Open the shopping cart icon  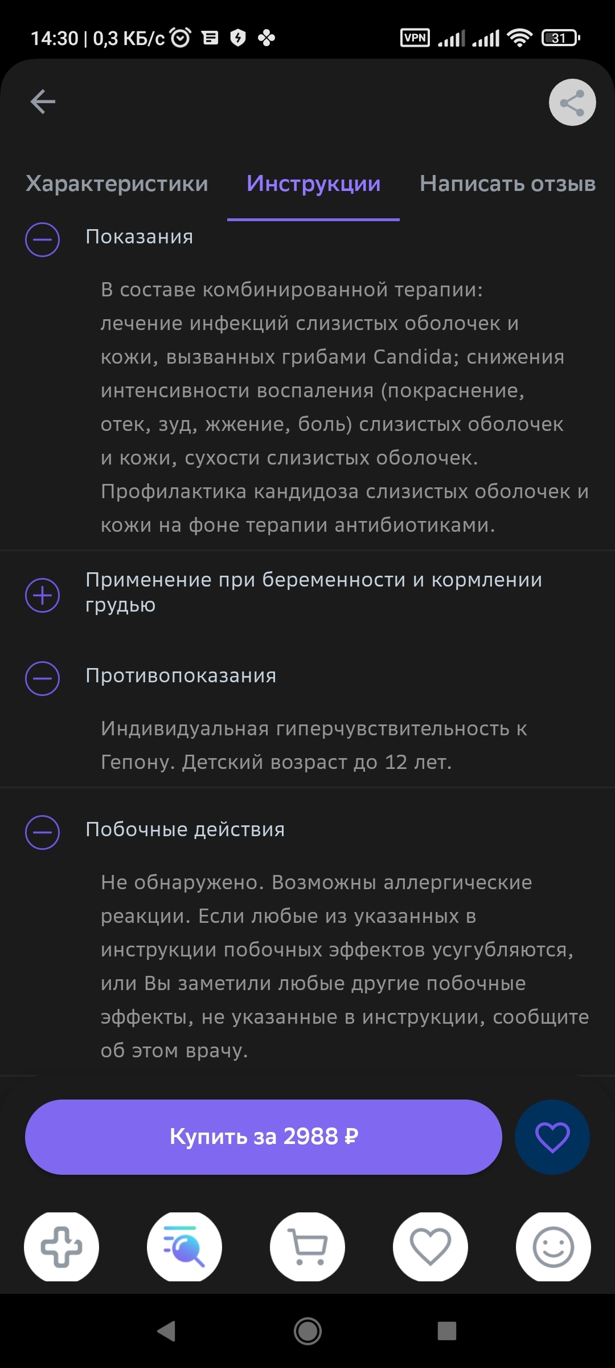pyautogui.click(x=307, y=1247)
